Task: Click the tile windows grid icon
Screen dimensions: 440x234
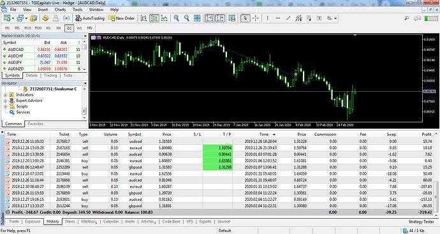Action: pos(197,18)
